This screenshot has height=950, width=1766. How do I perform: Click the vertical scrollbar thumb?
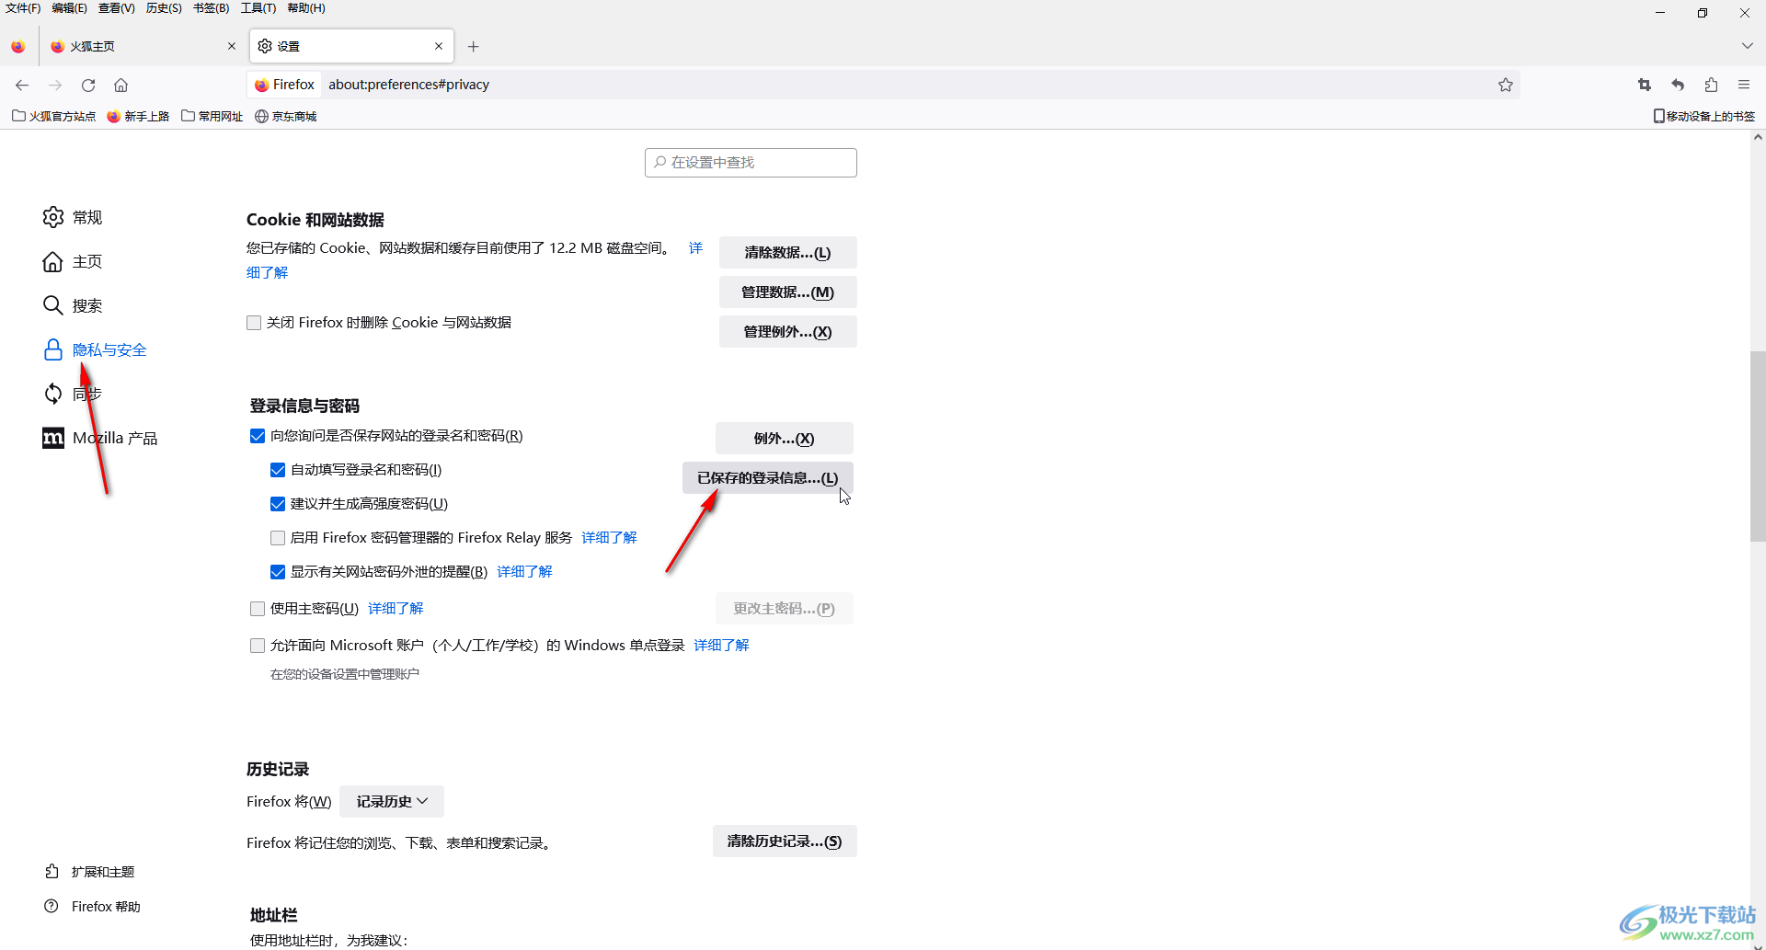(1758, 446)
